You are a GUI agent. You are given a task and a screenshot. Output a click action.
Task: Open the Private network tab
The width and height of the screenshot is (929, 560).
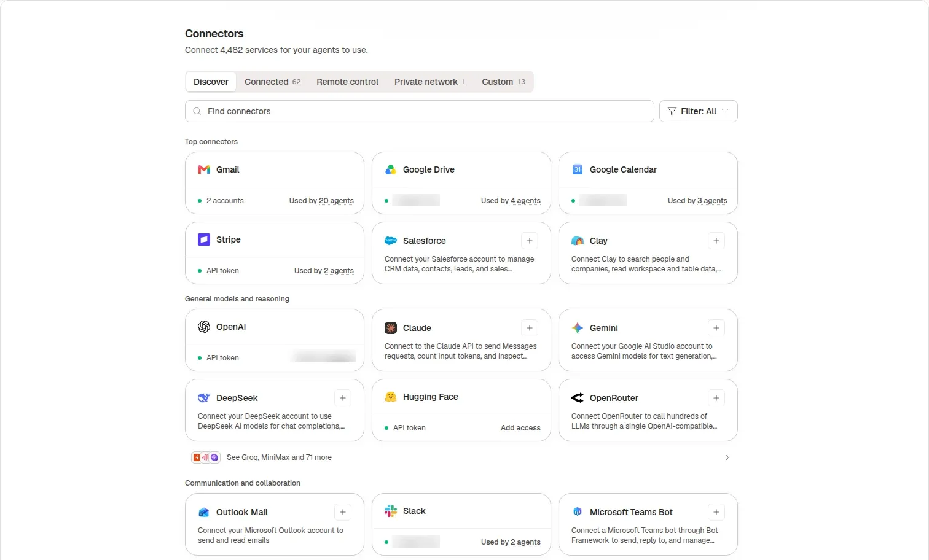[430, 82]
